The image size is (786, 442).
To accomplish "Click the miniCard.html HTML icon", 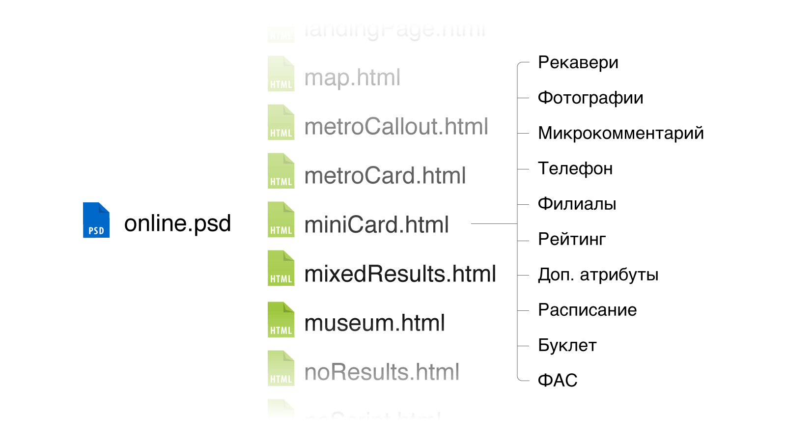I will (281, 220).
